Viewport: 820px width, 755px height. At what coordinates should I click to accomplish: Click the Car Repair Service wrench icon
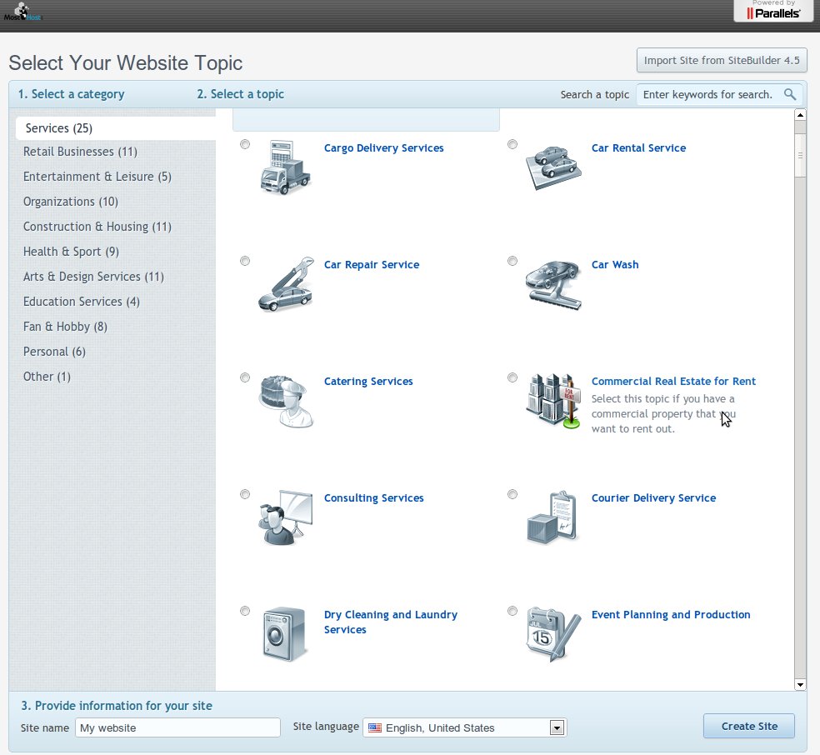point(285,284)
